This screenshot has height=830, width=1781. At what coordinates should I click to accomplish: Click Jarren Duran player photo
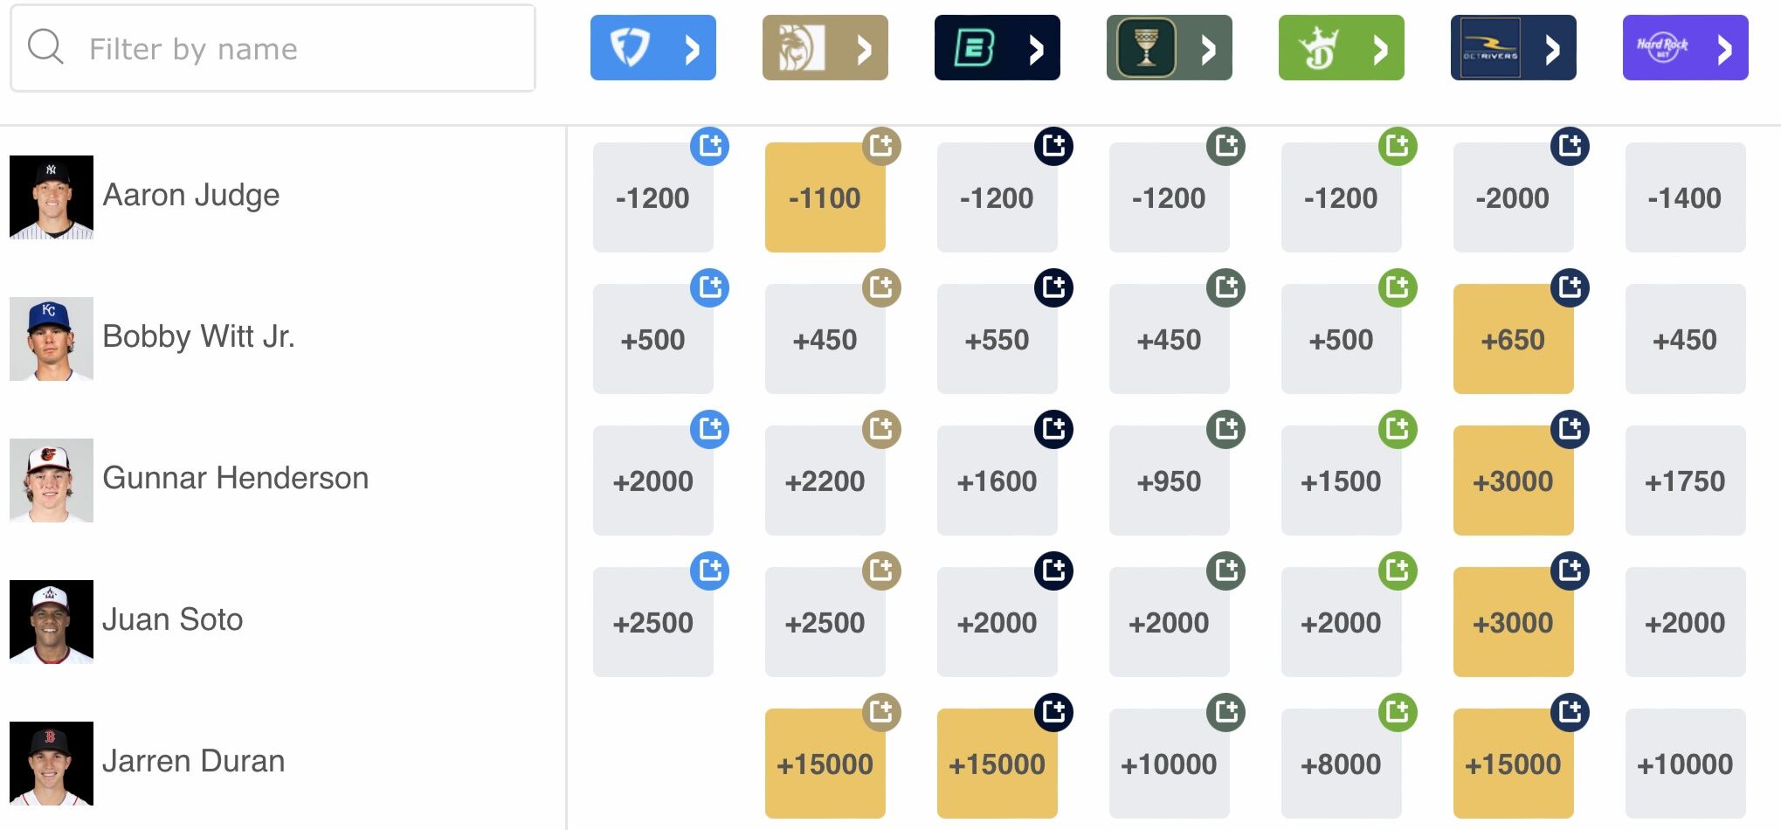point(52,764)
